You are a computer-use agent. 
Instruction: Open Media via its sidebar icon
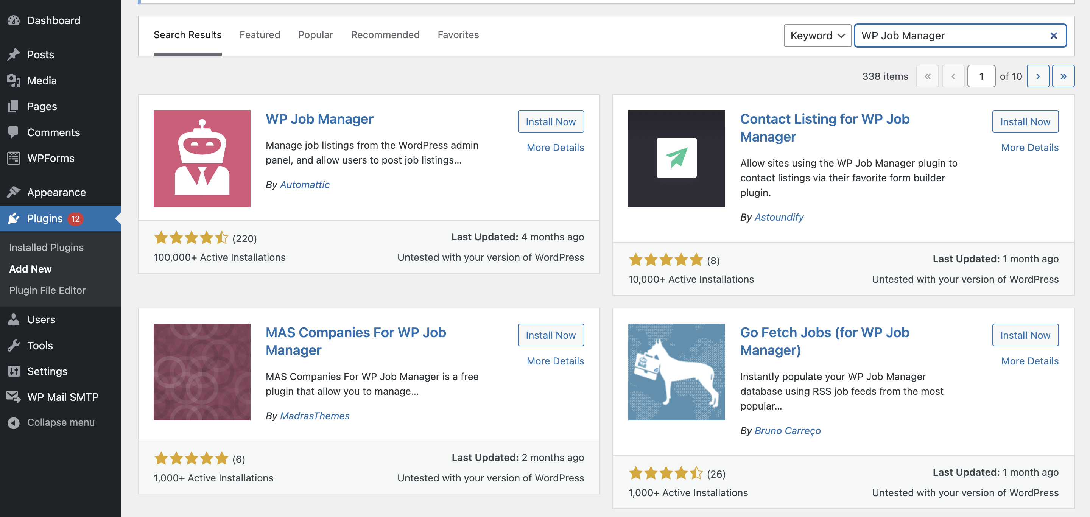click(x=13, y=80)
